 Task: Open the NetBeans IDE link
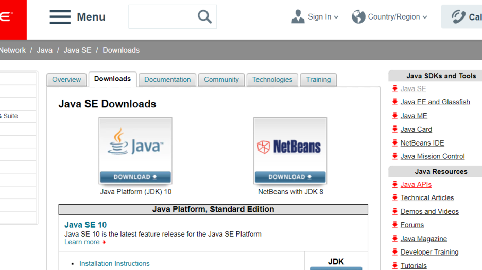(x=422, y=143)
